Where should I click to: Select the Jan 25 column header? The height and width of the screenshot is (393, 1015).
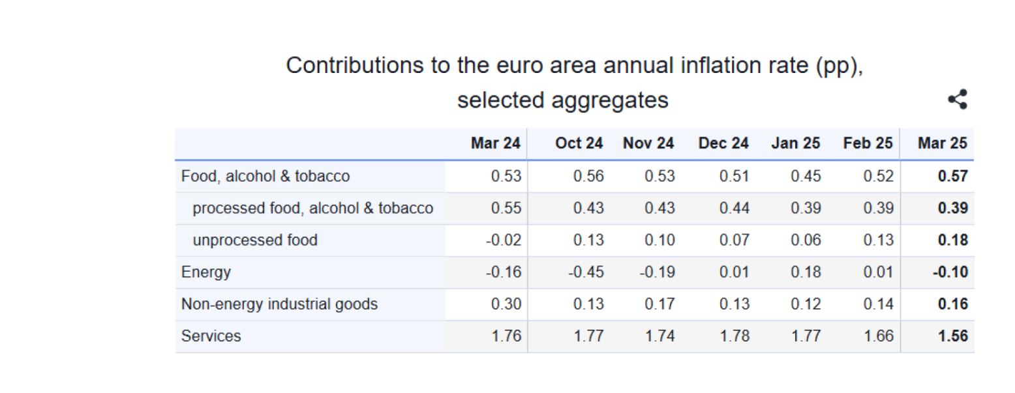point(795,143)
